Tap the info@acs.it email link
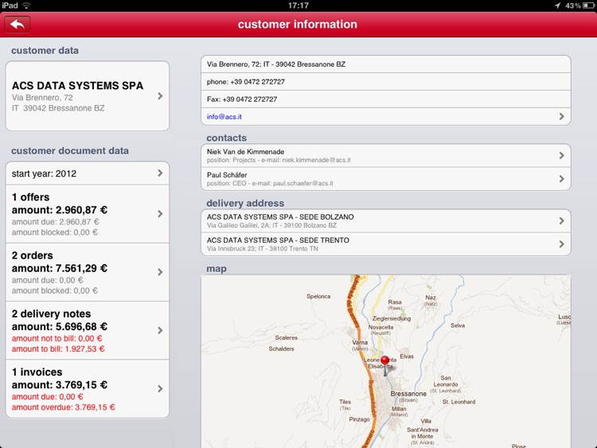Viewport: 597px width, 448px height. click(x=224, y=117)
